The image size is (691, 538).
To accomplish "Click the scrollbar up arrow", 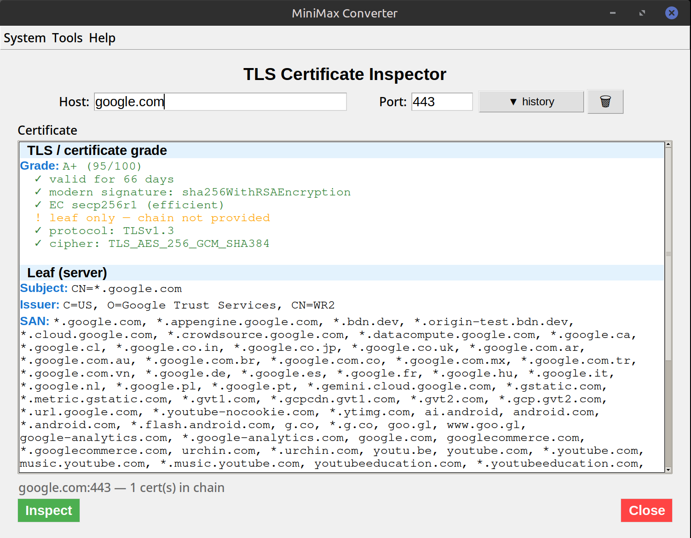I will [668, 144].
